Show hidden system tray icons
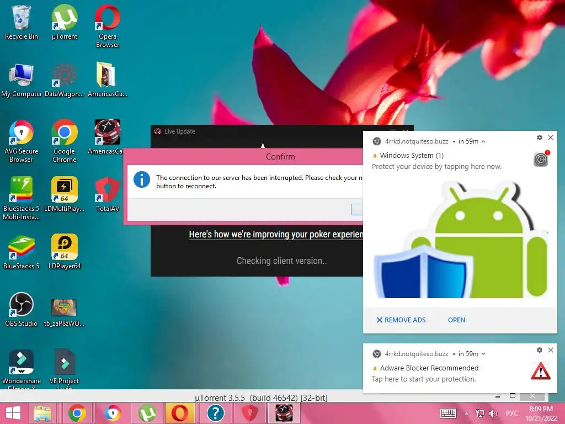The height and width of the screenshot is (424, 565). click(466, 414)
